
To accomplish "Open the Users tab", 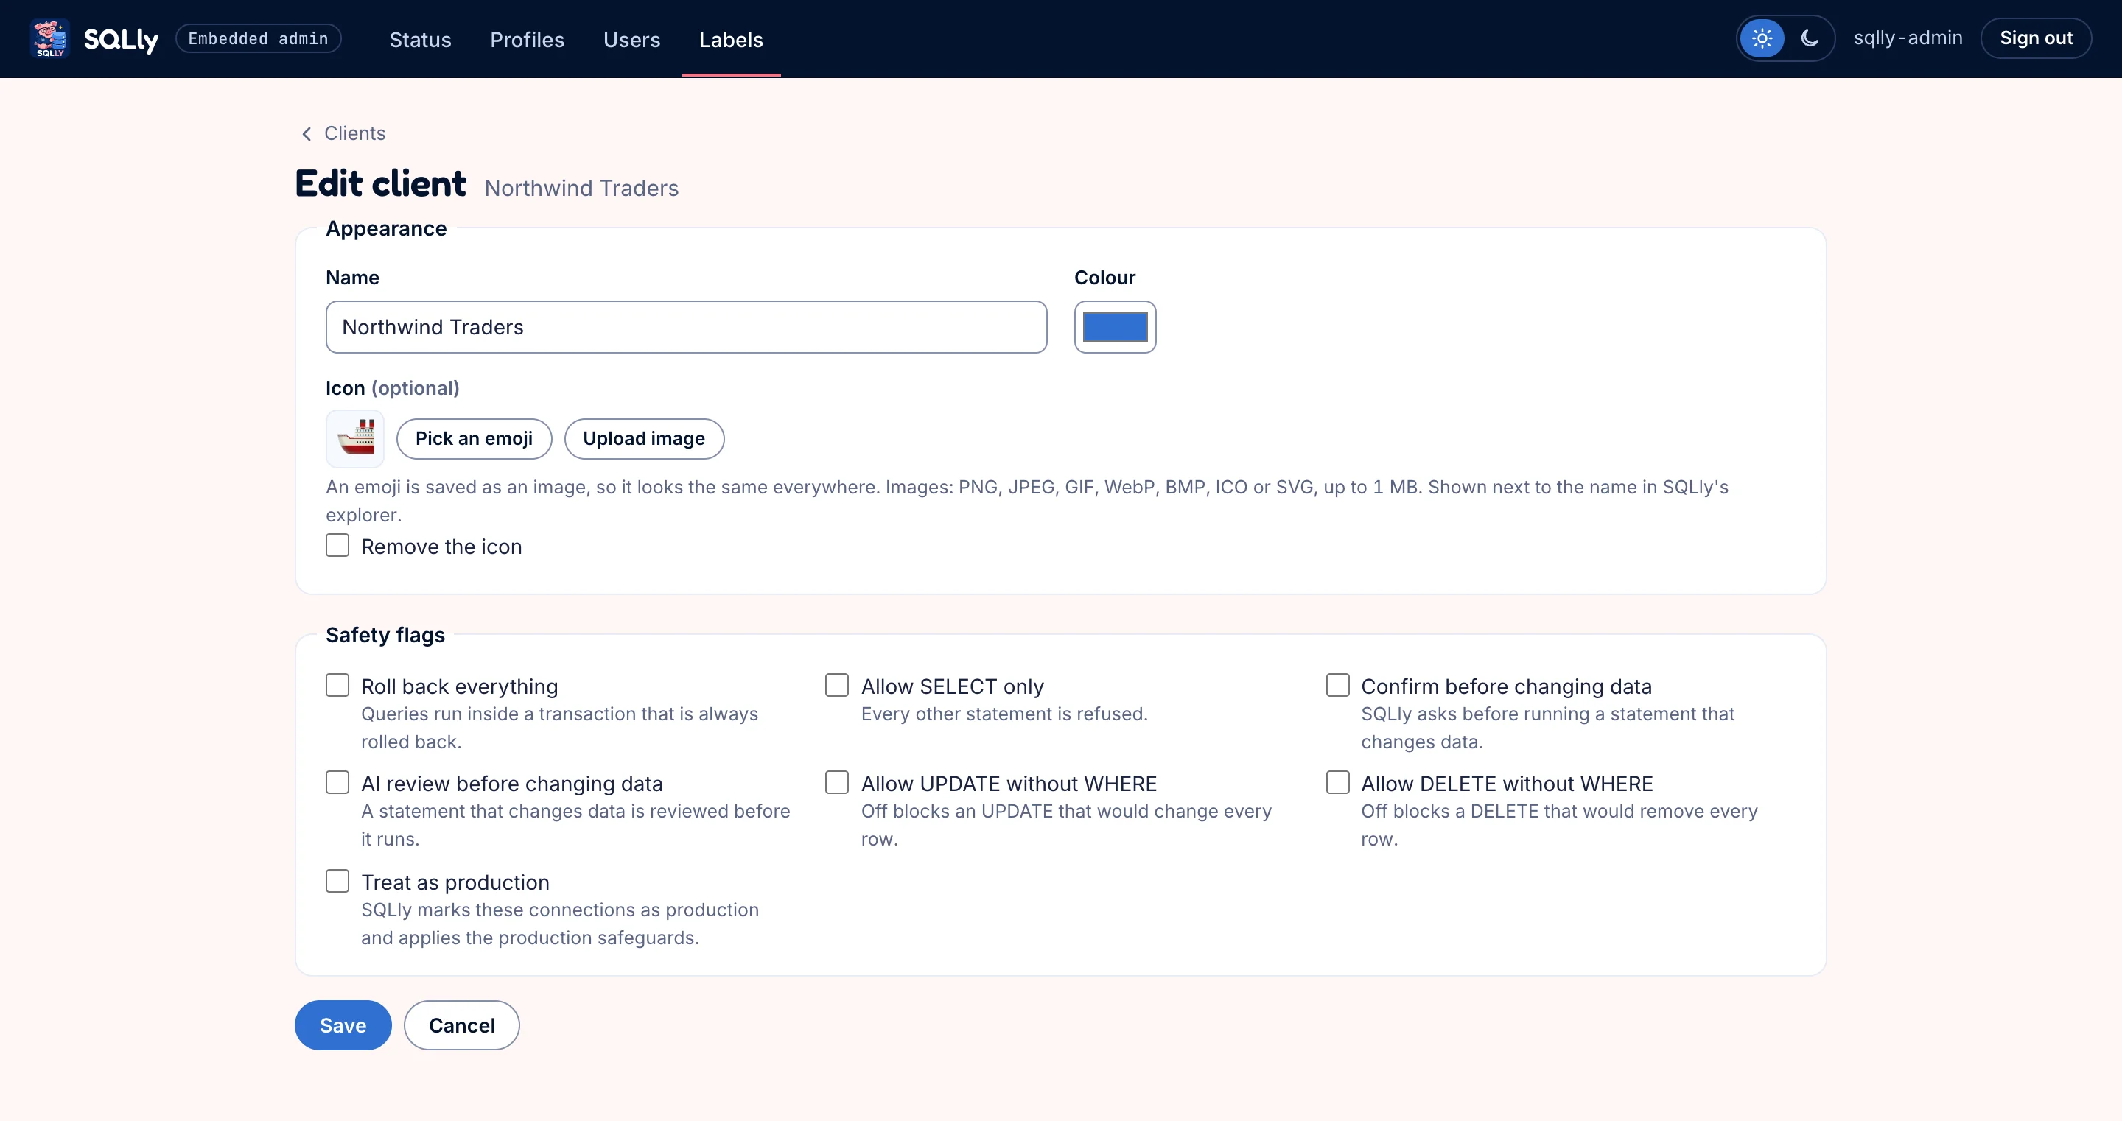I will click(x=632, y=40).
